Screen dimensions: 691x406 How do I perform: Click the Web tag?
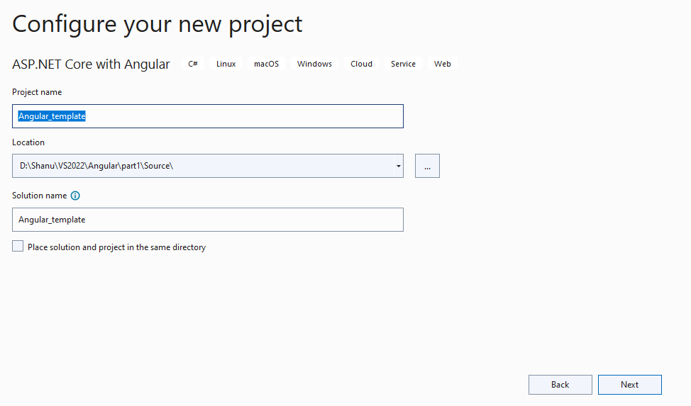coord(443,64)
